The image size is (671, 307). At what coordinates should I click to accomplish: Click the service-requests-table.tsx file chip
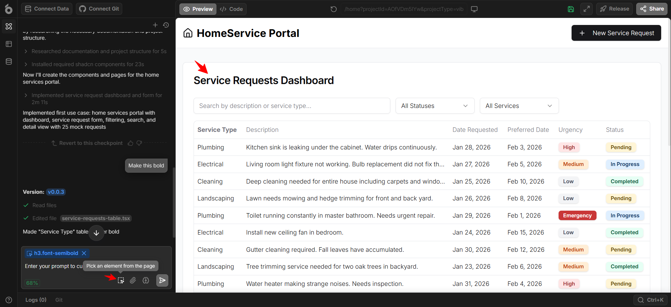click(96, 218)
